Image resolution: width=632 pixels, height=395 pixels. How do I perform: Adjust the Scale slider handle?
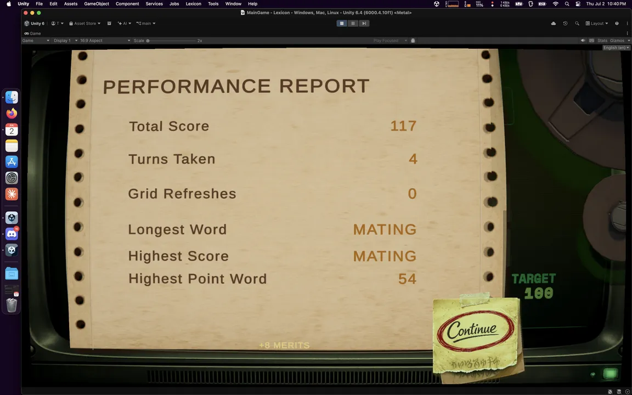click(148, 40)
